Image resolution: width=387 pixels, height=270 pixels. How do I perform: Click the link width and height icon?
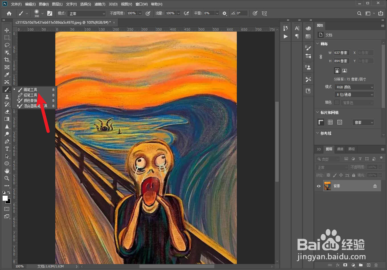pyautogui.click(x=321, y=57)
